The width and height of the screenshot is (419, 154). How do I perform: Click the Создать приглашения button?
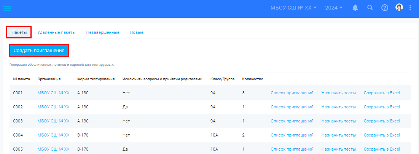tap(39, 51)
